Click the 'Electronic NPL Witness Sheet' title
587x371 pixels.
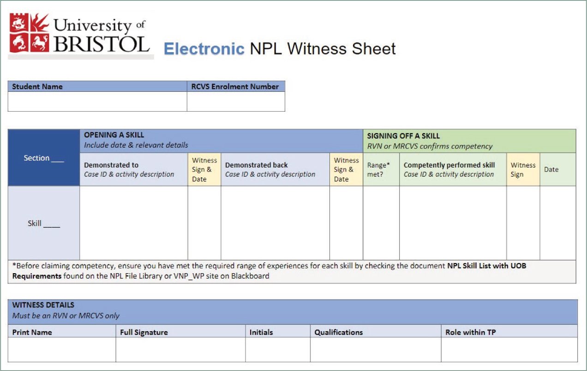(280, 49)
